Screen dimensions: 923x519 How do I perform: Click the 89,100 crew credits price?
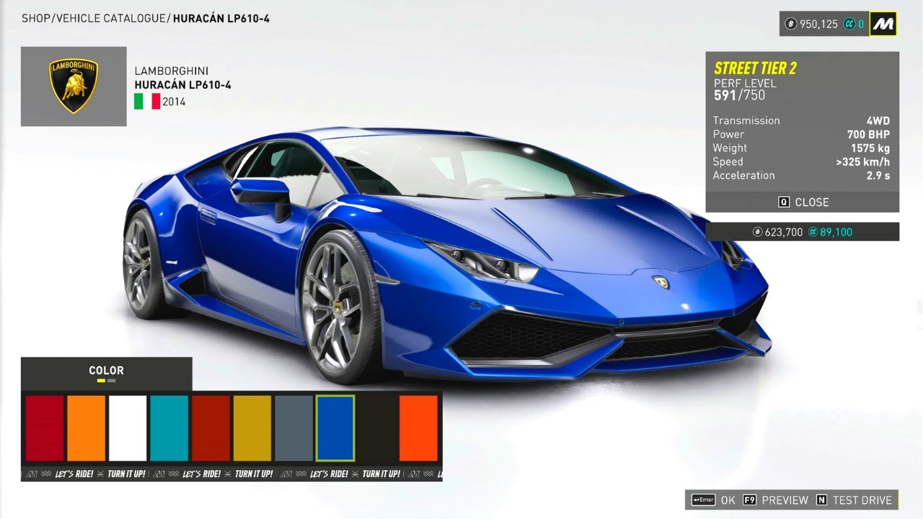coord(836,232)
